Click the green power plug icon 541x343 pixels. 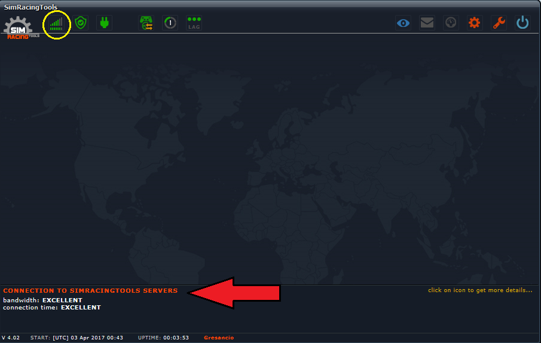coord(104,23)
